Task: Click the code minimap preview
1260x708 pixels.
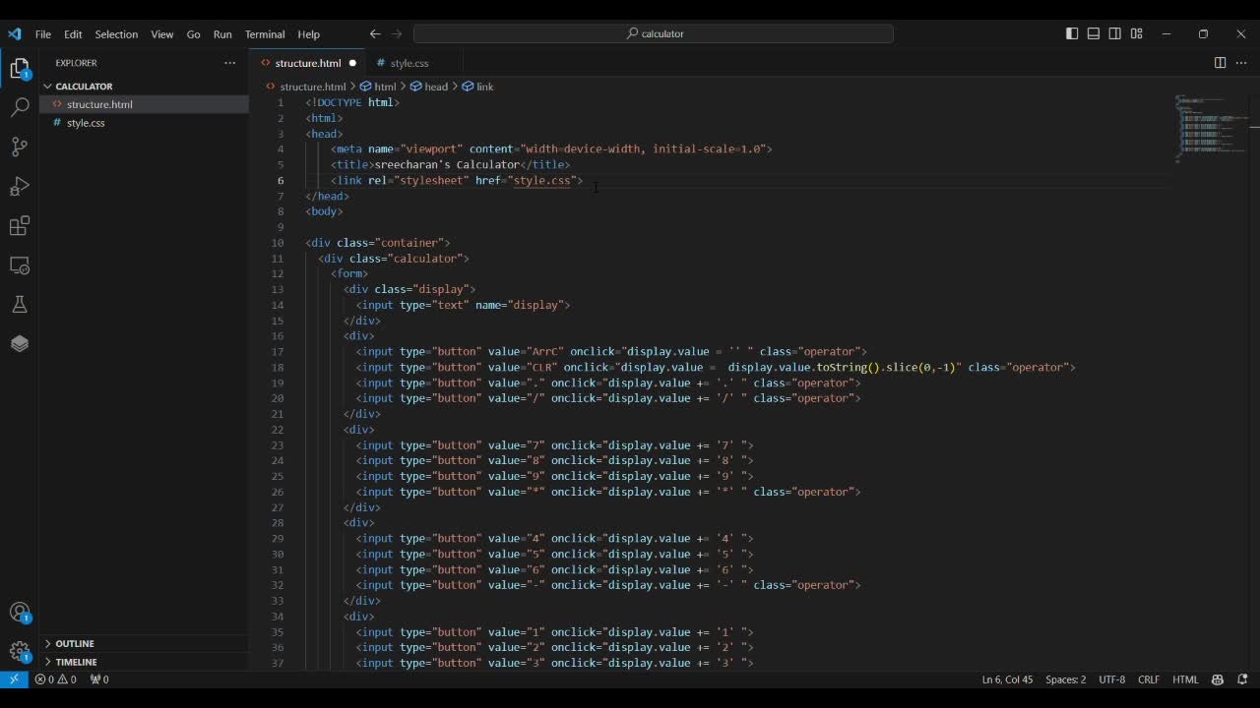Action: 1211,128
